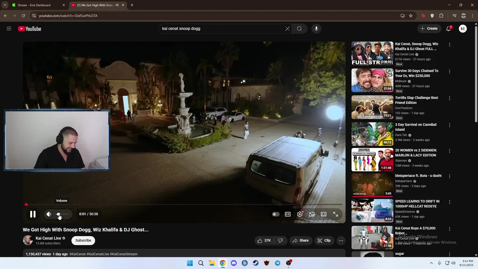
Task: Go to the YouTube home logo
Action: tap(30, 29)
